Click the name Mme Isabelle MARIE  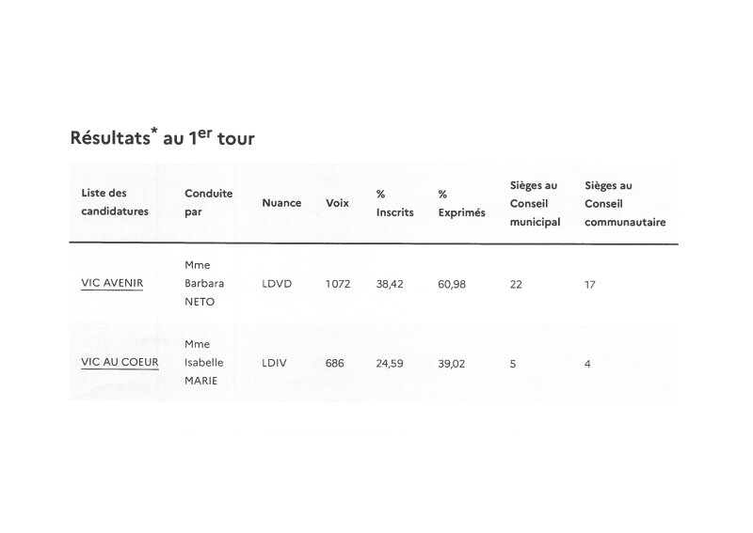[204, 362]
